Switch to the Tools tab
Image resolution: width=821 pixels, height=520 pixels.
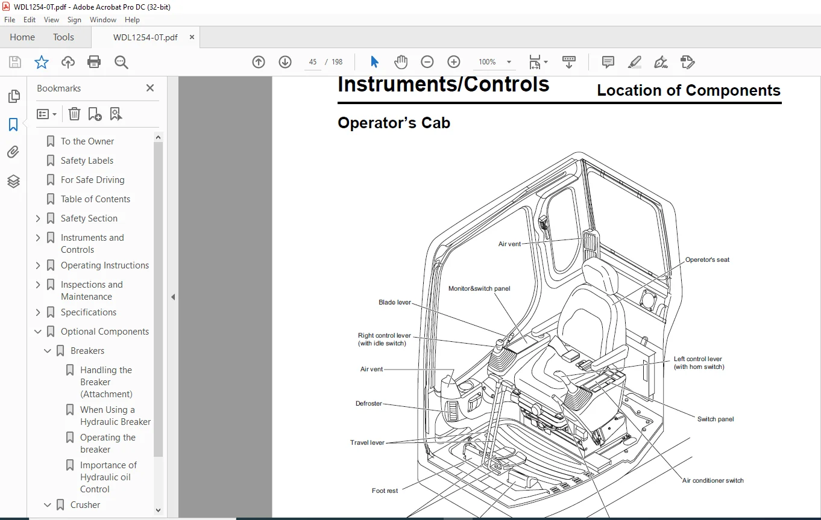63,37
